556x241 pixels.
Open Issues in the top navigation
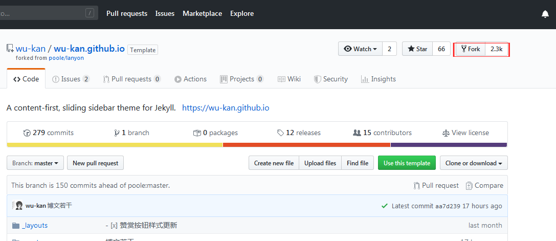coord(165,13)
